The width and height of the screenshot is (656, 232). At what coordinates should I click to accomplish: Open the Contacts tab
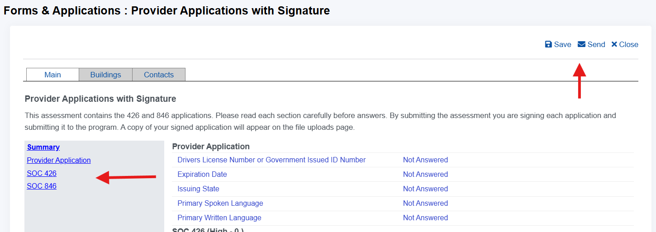(x=159, y=75)
